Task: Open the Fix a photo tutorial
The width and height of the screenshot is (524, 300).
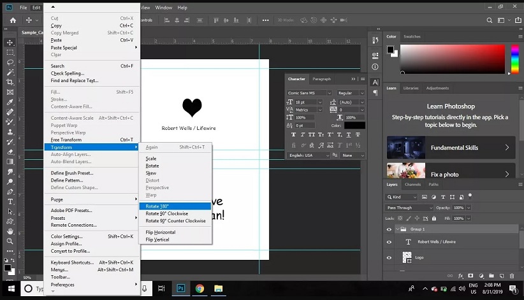Action: pos(451,171)
